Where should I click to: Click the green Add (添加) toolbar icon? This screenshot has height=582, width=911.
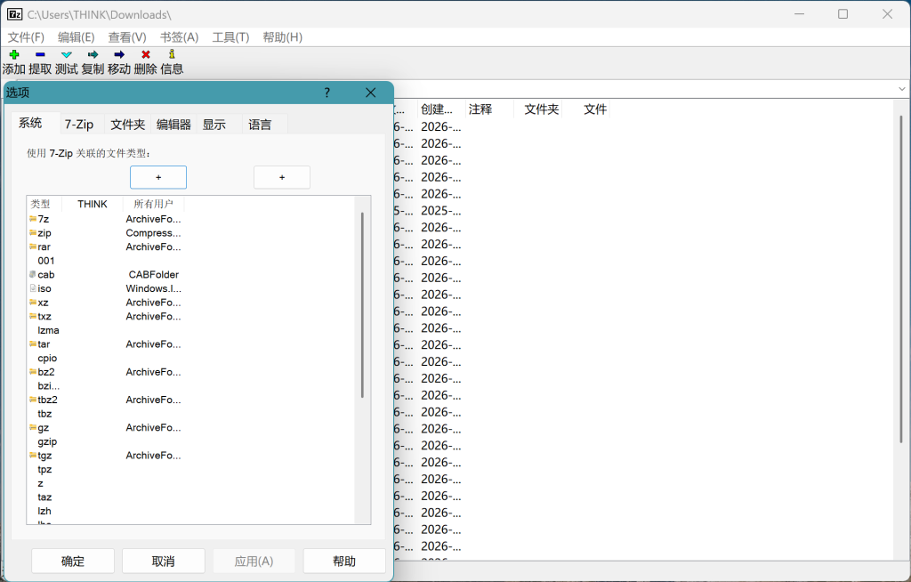click(13, 55)
